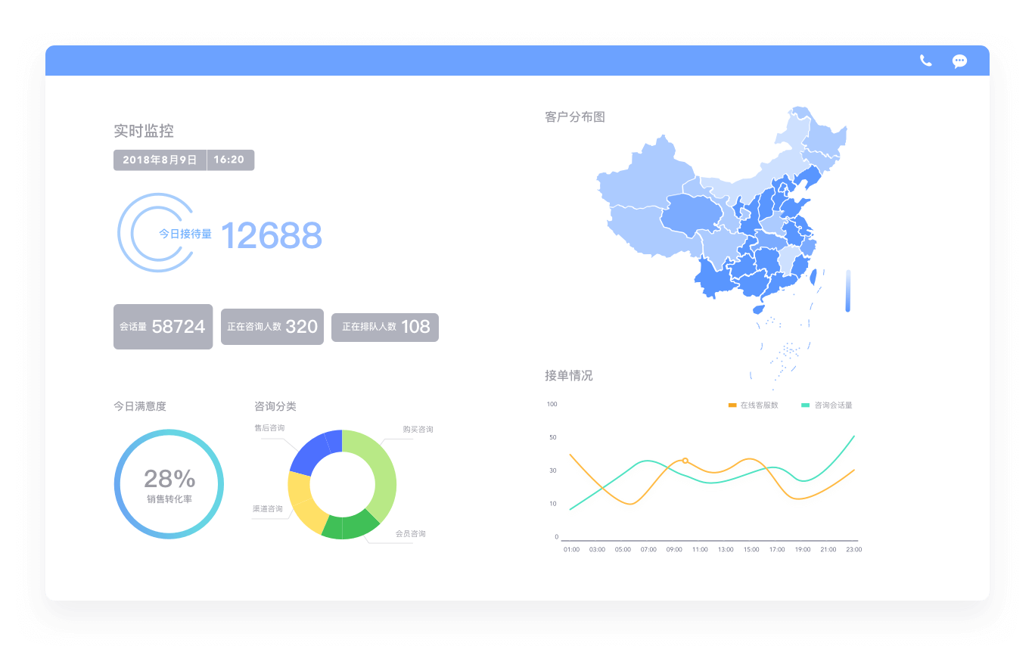
Task: Toggle 在线客服数 orange legend marker
Action: click(732, 405)
